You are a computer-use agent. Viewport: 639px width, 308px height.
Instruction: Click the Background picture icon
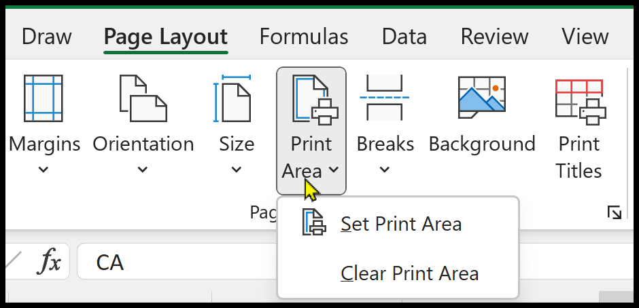click(482, 97)
